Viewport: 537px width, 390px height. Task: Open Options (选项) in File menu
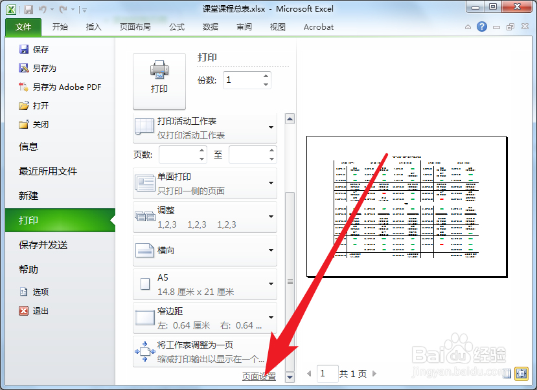pos(34,292)
